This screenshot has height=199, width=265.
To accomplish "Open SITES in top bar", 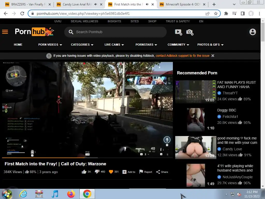I will point(135,21).
